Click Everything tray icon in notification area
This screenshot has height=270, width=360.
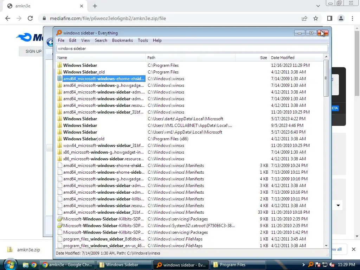(311, 265)
